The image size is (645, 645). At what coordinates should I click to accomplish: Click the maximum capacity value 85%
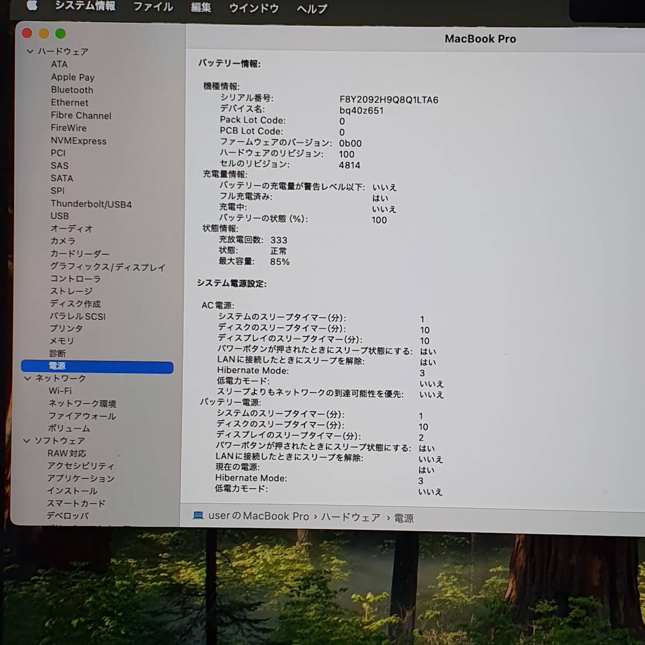279,262
